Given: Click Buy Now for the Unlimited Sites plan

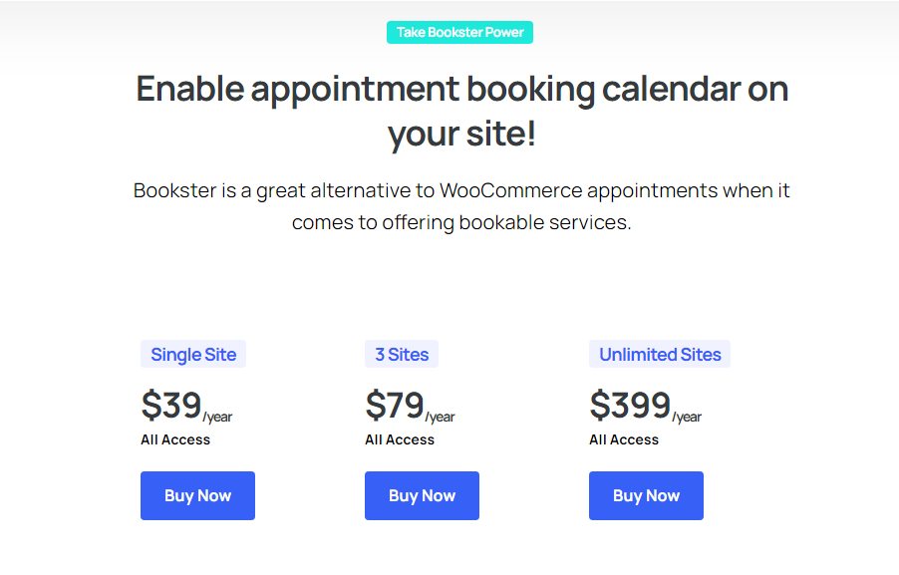Looking at the screenshot, I should point(646,496).
